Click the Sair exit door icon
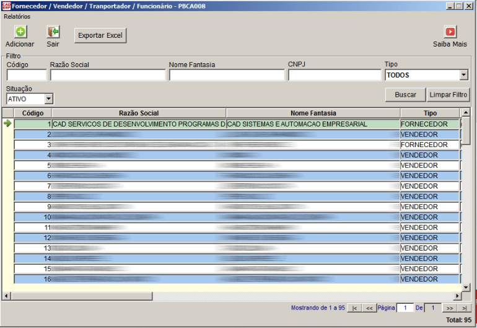Image resolution: width=477 pixels, height=328 pixels. (53, 32)
